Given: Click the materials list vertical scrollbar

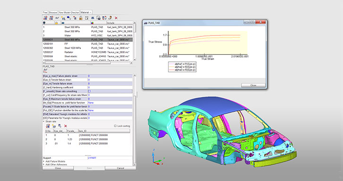Looking at the screenshot, I should click(135, 41).
